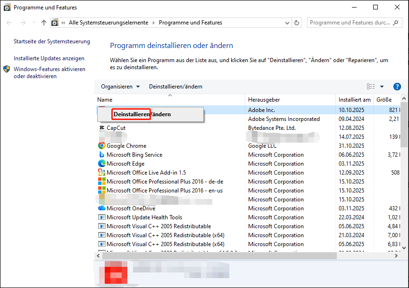
Task: Click scroll right arrow of list
Action: tap(396, 256)
